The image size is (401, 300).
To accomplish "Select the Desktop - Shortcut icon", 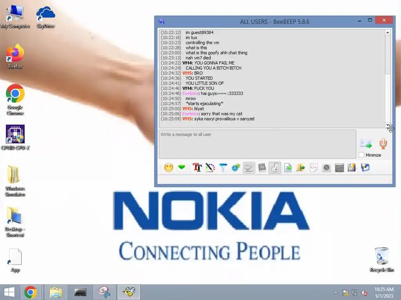I will pyautogui.click(x=15, y=222).
